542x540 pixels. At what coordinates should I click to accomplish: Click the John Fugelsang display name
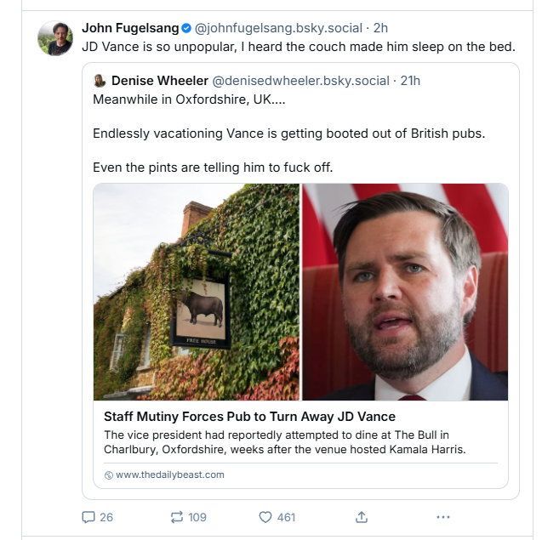click(130, 28)
